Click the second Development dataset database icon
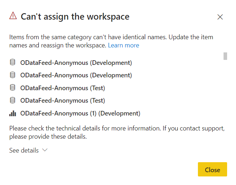236x185 pixels. [13, 75]
